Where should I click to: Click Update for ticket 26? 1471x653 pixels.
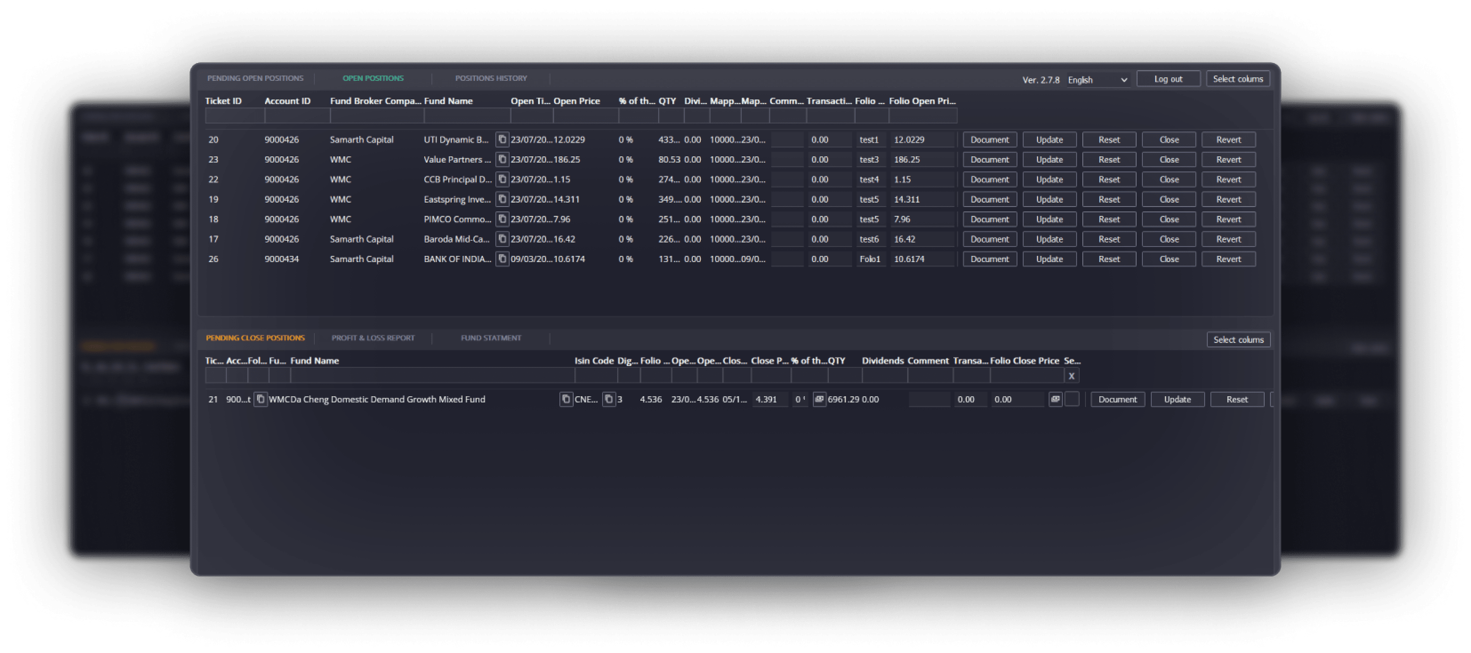(1049, 259)
